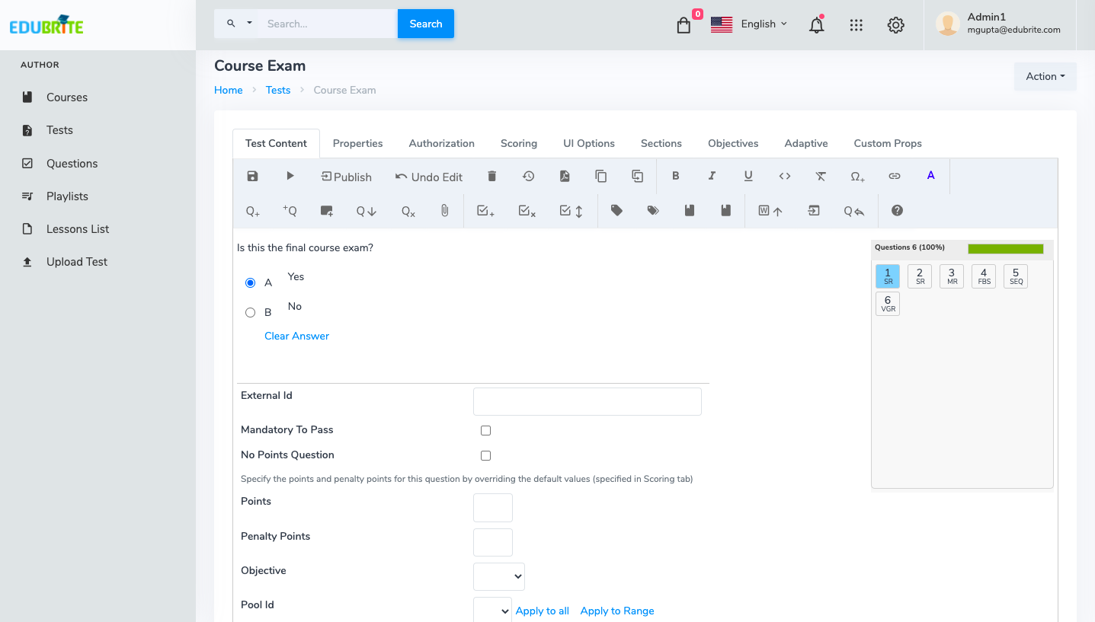This screenshot has height=622, width=1095.
Task: Export the test with the PDF icon
Action: click(565, 177)
